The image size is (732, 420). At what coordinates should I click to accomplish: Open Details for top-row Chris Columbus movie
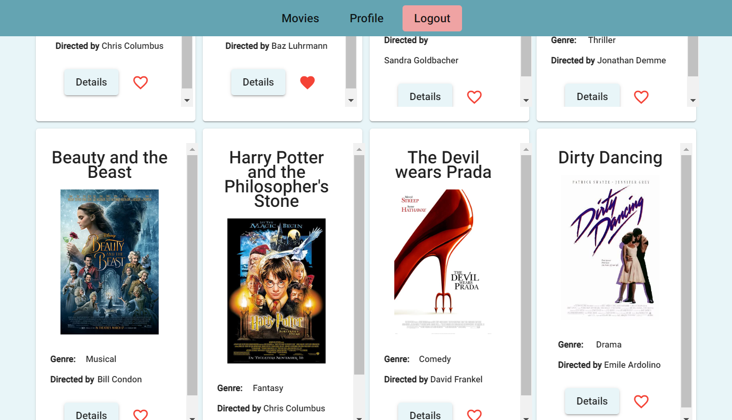point(91,82)
